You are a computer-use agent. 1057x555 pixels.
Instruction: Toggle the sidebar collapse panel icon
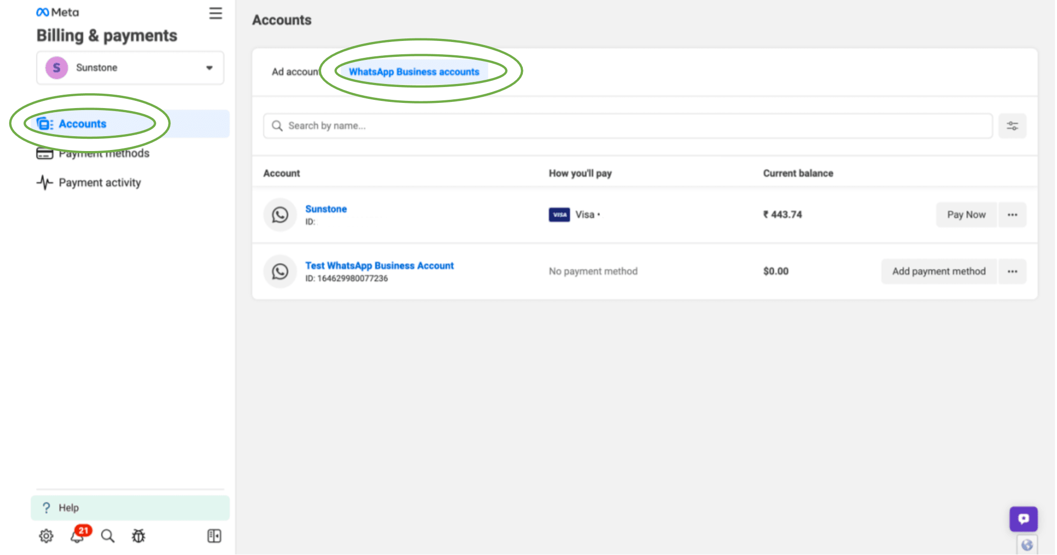coord(214,536)
